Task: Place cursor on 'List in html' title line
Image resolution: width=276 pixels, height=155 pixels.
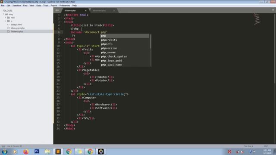Action: point(91,25)
